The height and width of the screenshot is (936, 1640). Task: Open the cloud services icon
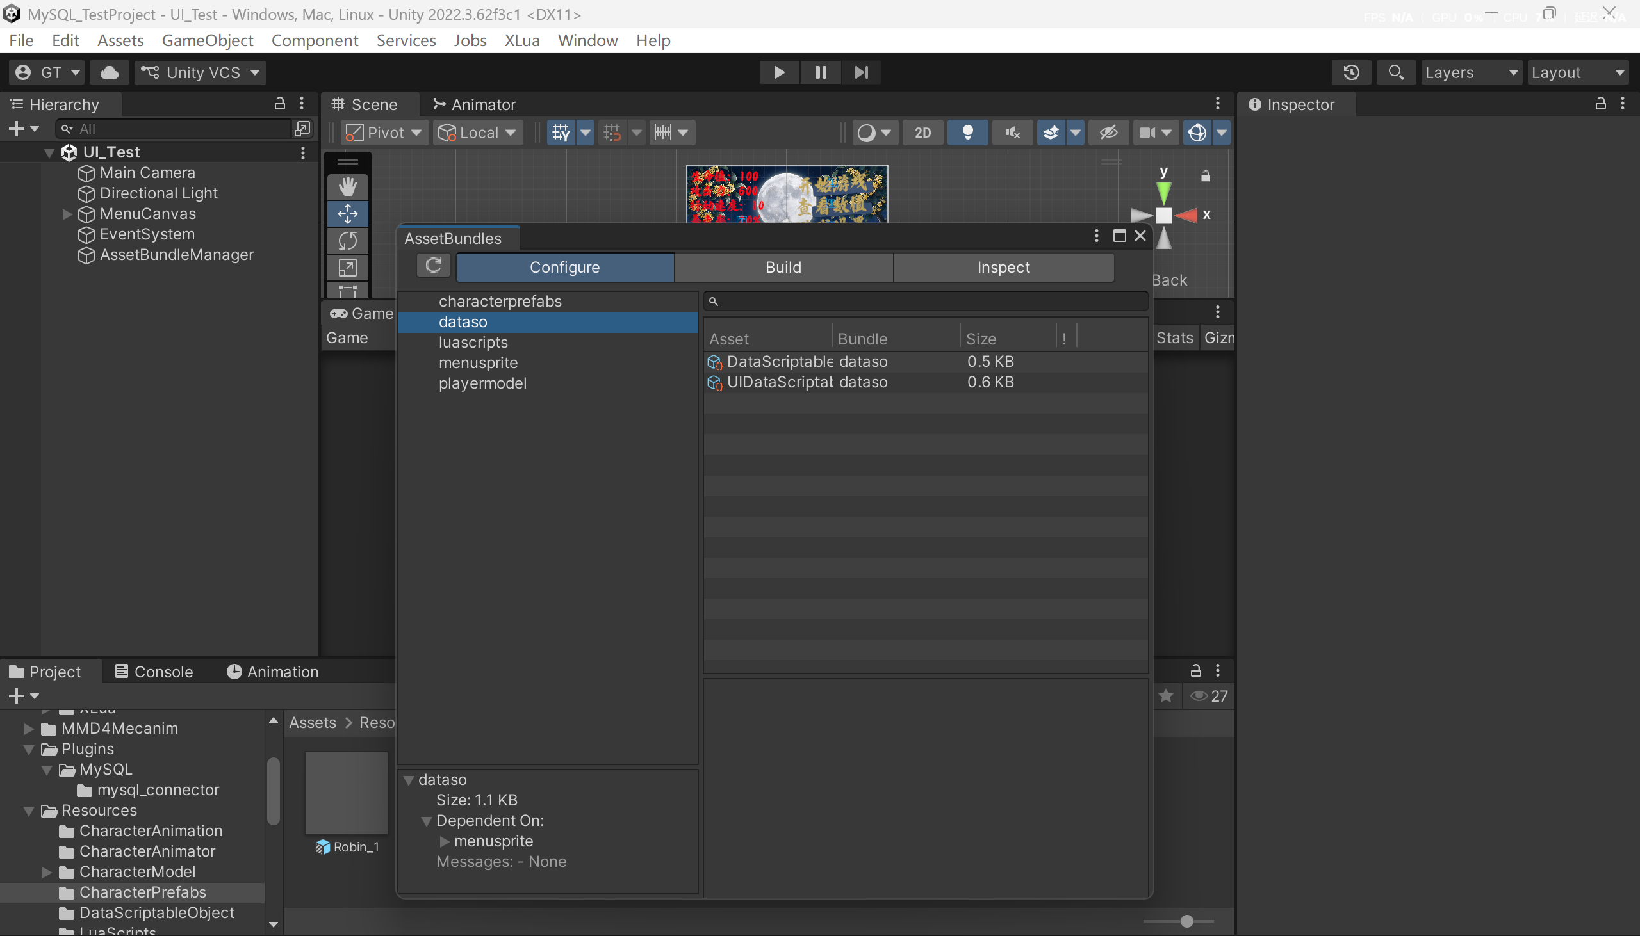[110, 72]
